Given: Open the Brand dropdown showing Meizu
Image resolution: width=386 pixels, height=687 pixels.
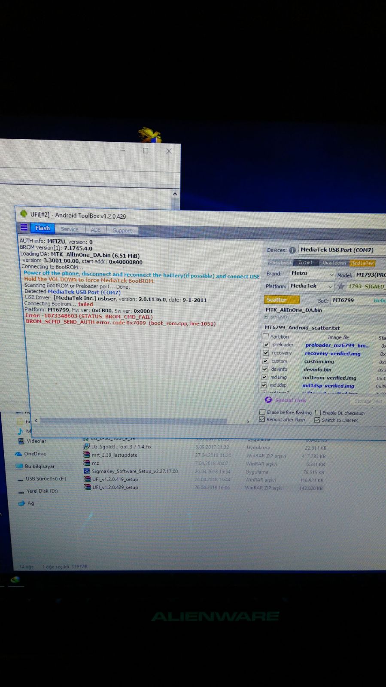Looking at the screenshot, I should (312, 273).
